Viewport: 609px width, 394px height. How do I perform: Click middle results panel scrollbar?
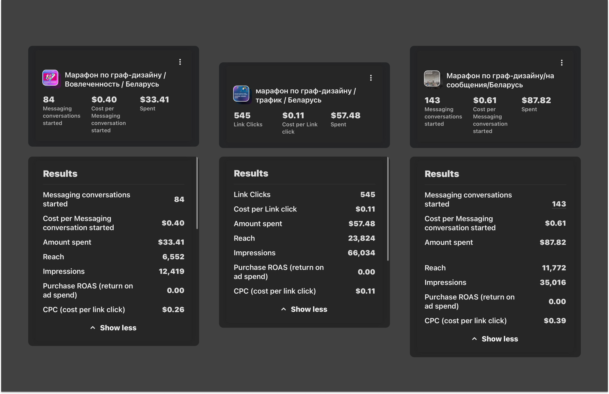[x=388, y=209]
